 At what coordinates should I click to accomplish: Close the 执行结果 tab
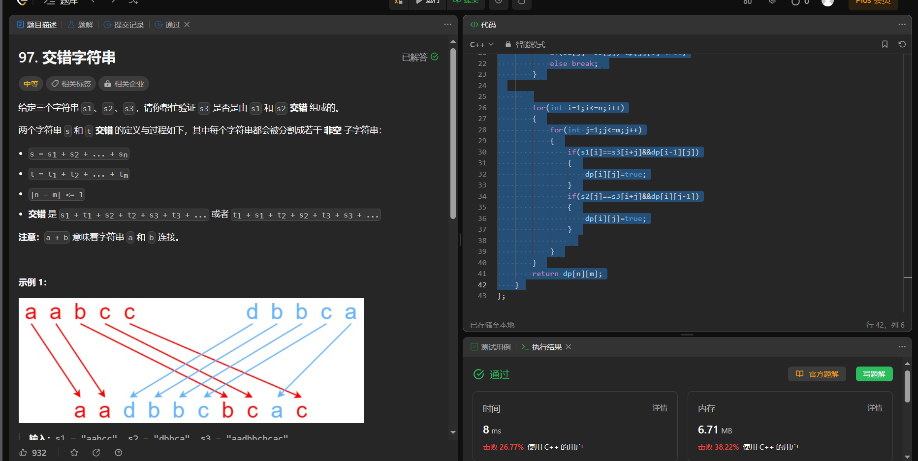(x=569, y=347)
